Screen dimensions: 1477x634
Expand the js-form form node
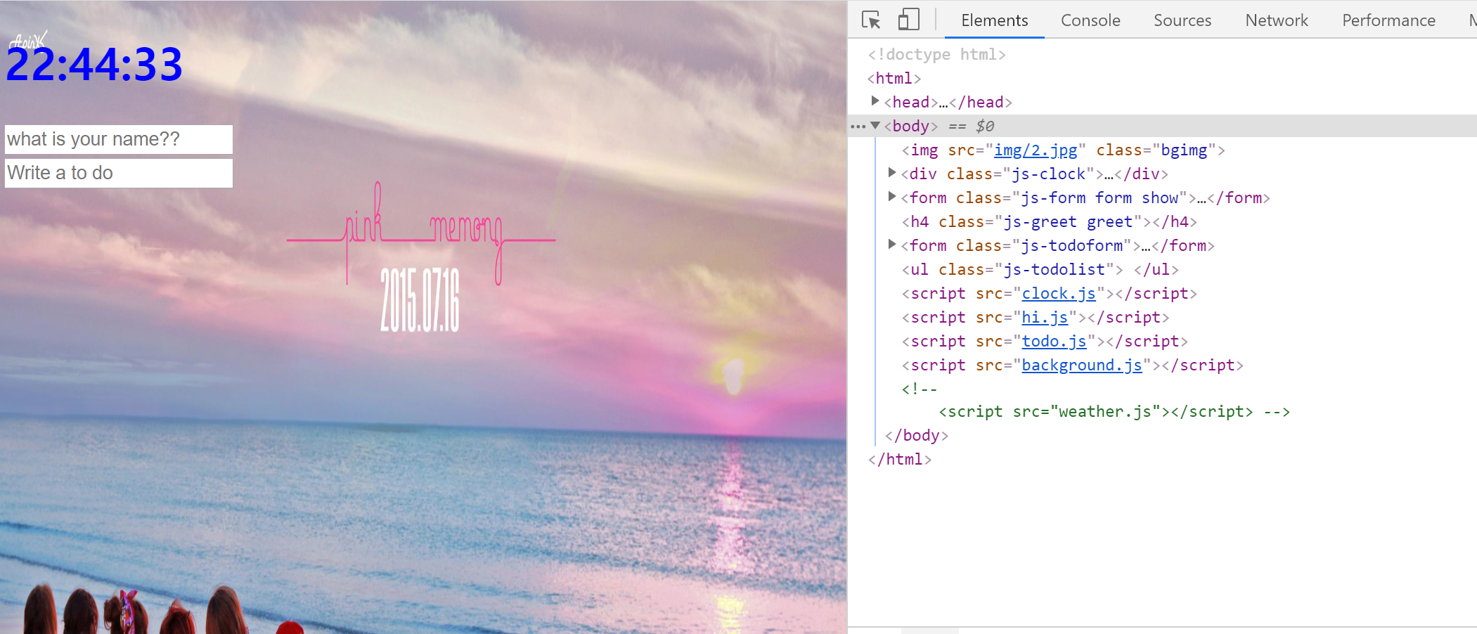click(892, 197)
